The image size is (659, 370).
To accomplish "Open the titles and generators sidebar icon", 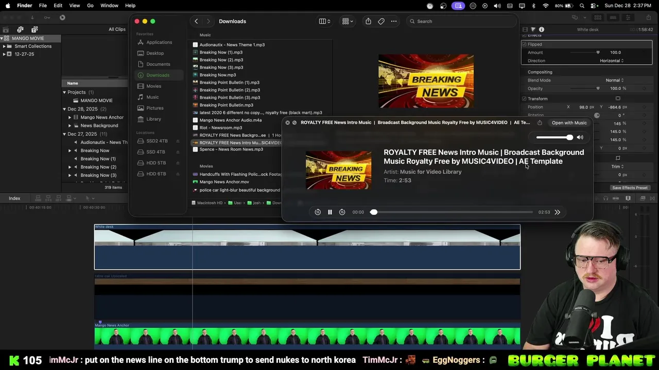I will point(34,29).
